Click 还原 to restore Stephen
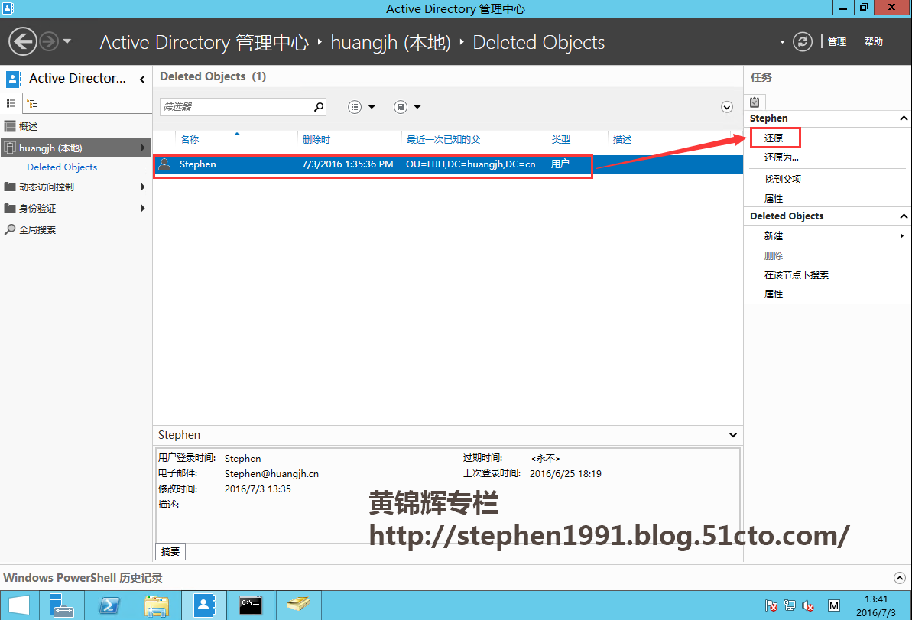912x620 pixels. [774, 138]
